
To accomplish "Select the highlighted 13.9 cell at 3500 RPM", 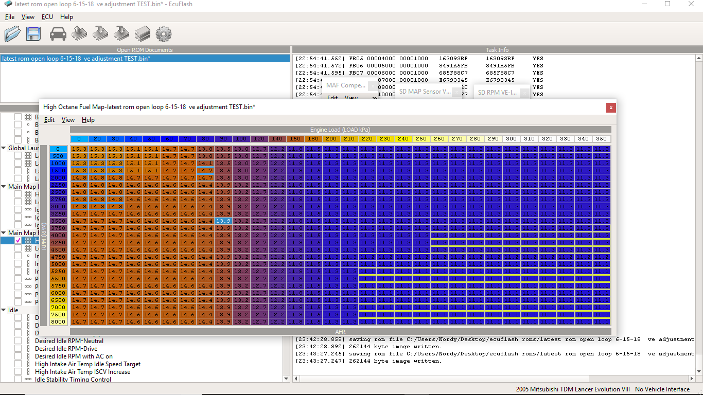I will pyautogui.click(x=223, y=221).
